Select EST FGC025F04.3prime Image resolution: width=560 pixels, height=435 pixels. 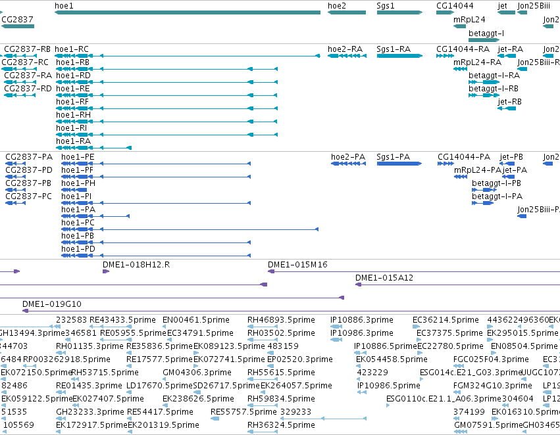(492, 359)
